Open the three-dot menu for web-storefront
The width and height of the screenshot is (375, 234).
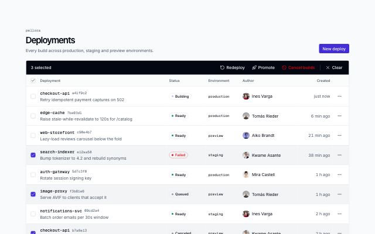pyautogui.click(x=339, y=135)
